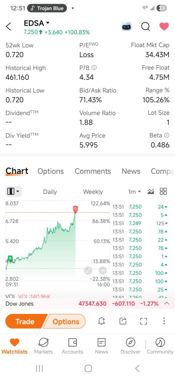
Task: Open the four-square grid icon
Action: [x=164, y=191]
